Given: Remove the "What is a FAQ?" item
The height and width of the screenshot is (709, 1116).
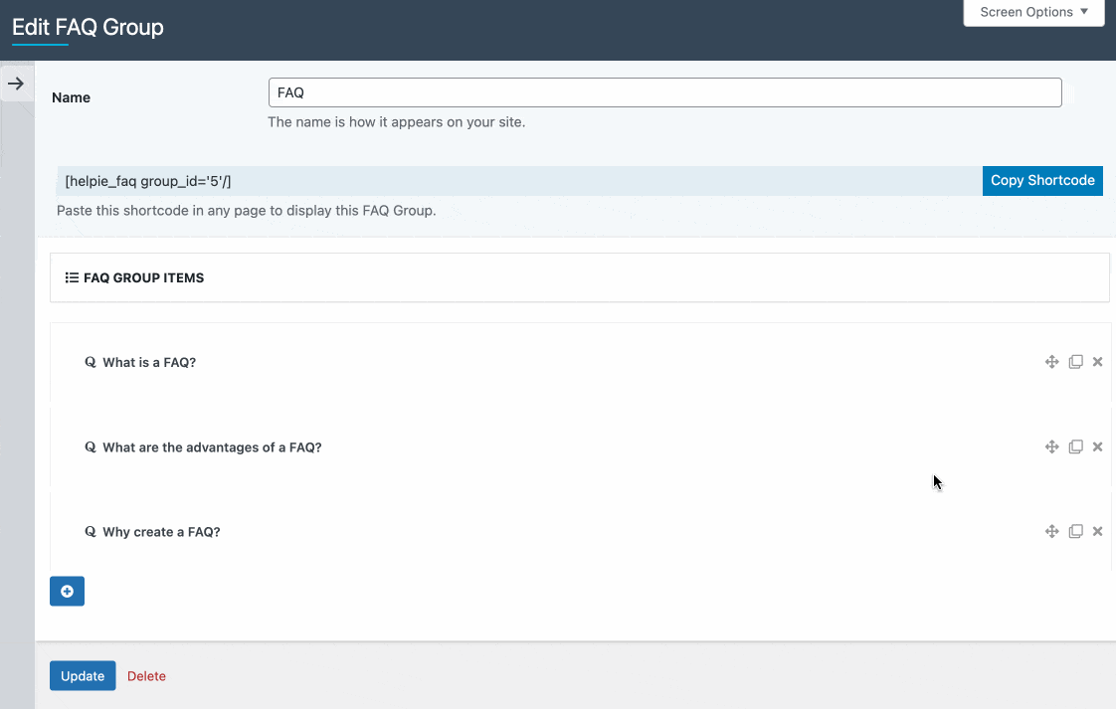Looking at the screenshot, I should point(1097,362).
